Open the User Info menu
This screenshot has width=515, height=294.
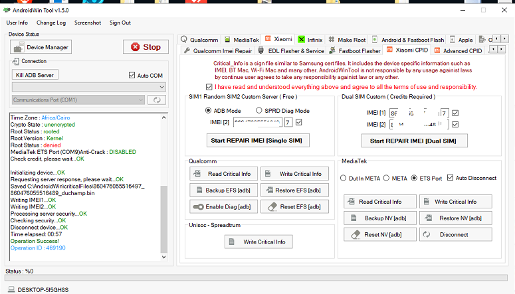coord(17,23)
